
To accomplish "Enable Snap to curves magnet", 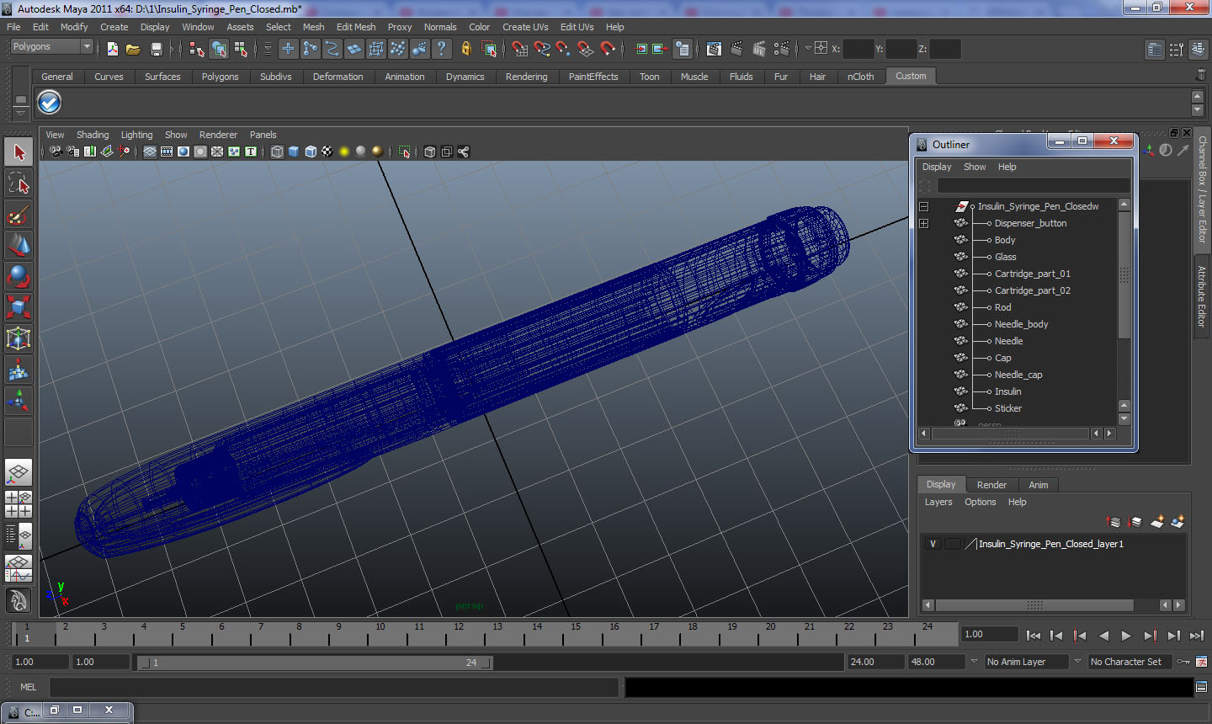I will [x=542, y=49].
